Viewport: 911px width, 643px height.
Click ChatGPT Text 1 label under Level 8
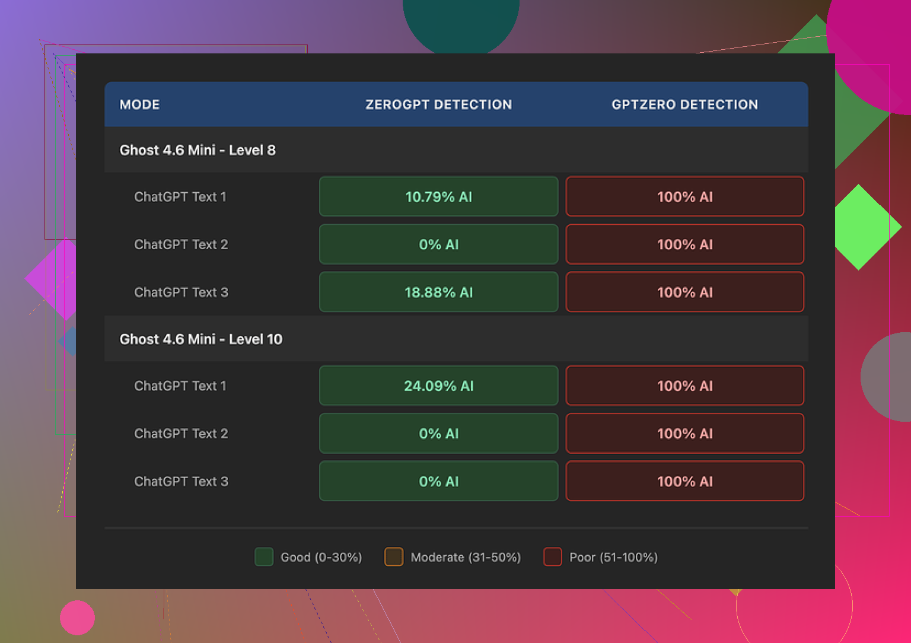(180, 197)
